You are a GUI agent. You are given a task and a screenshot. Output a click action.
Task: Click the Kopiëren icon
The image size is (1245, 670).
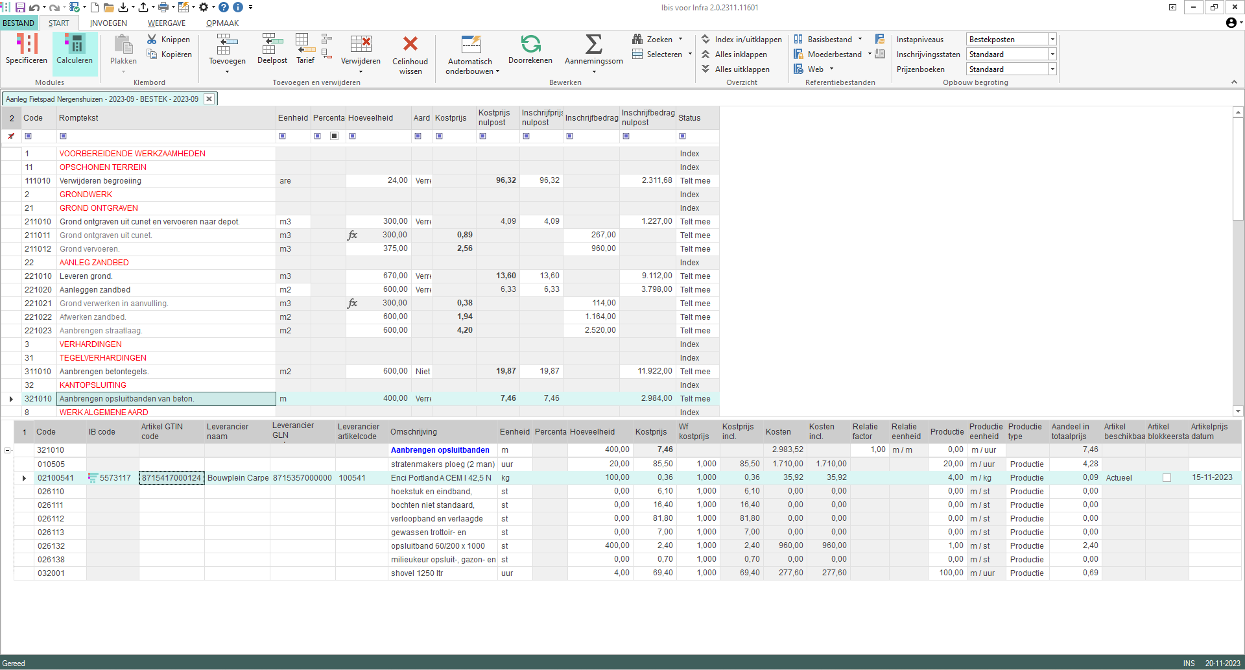point(152,54)
